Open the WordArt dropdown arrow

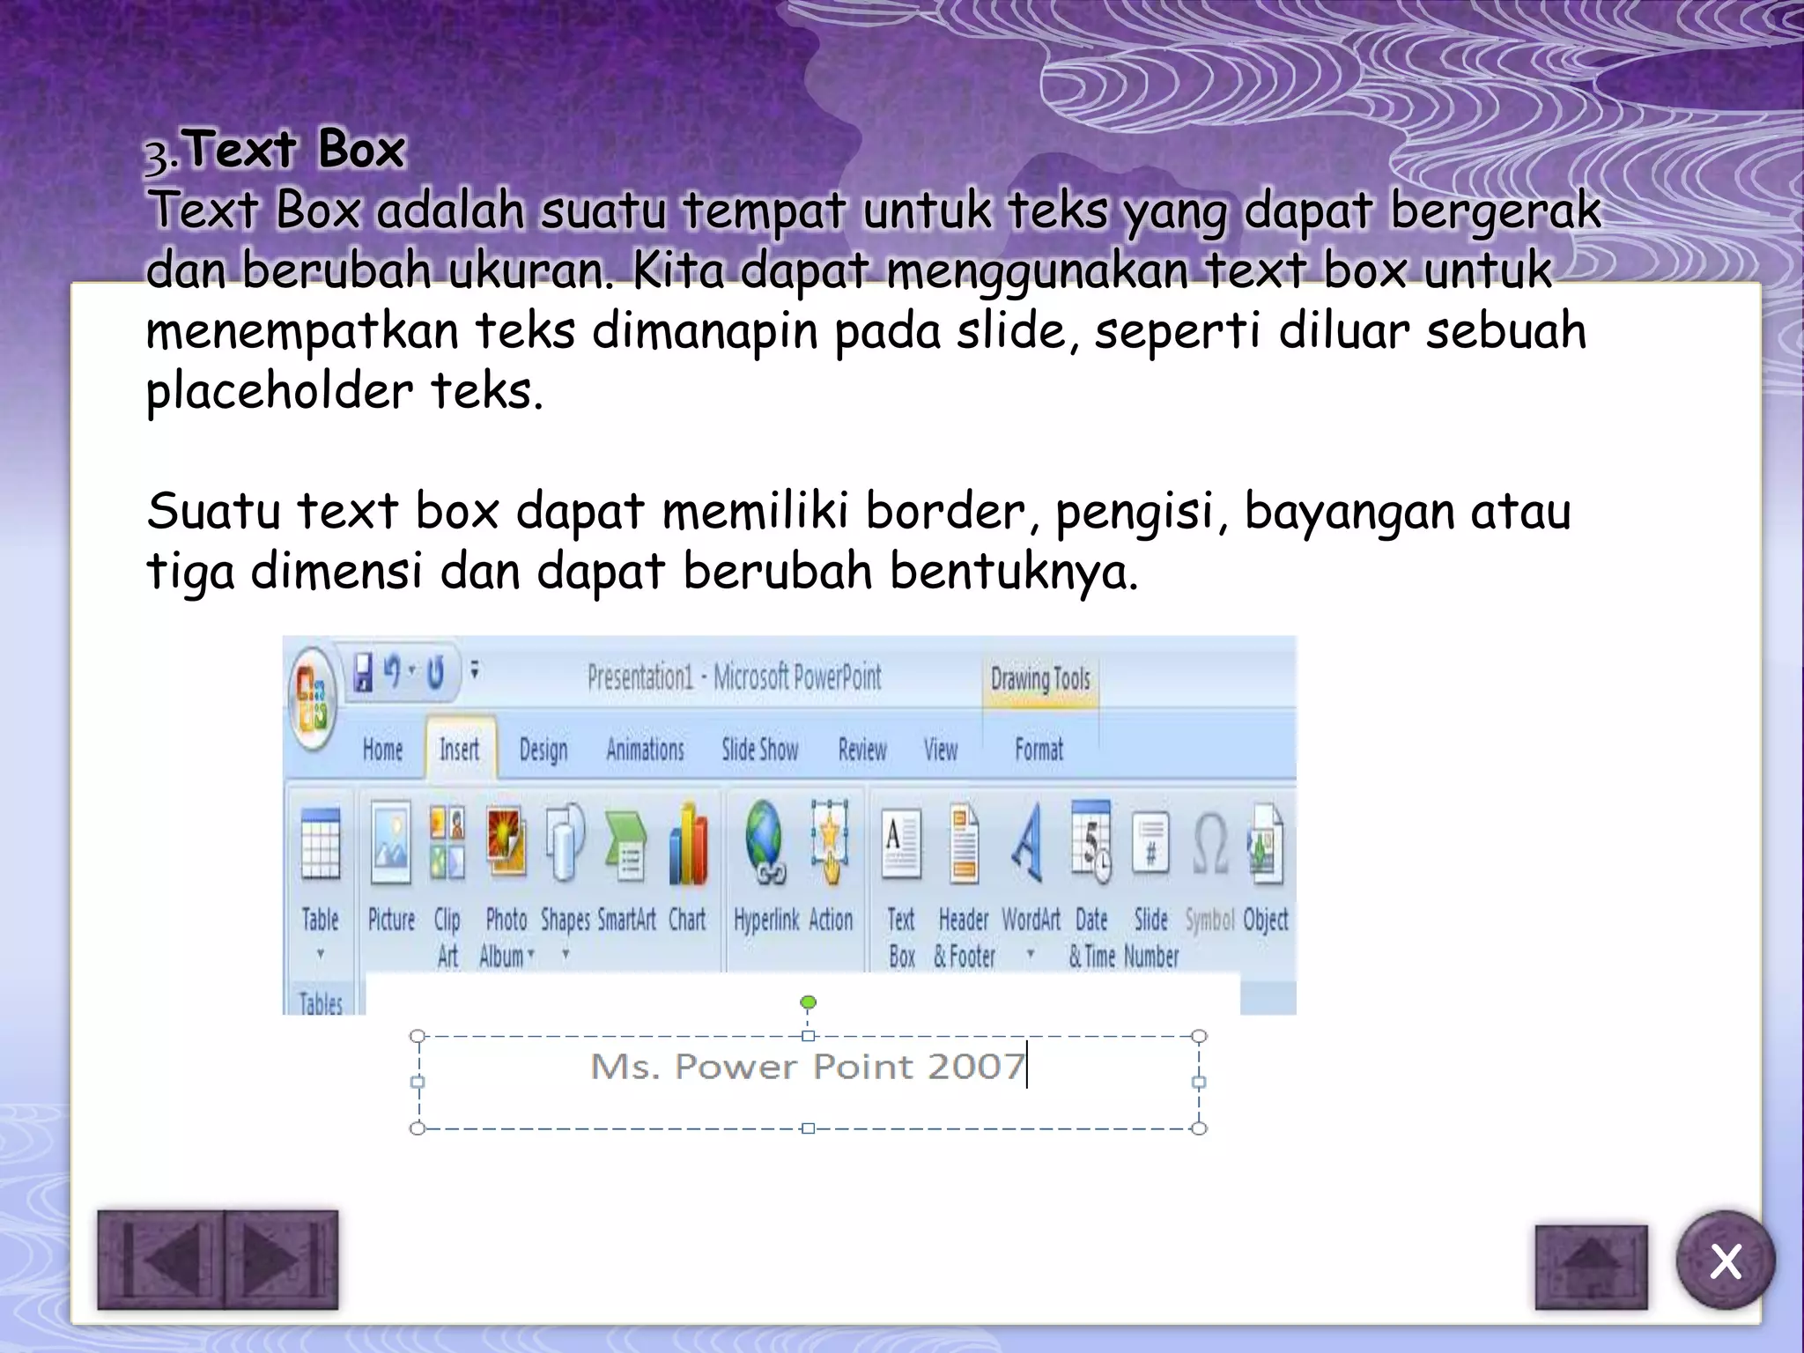tap(1030, 954)
